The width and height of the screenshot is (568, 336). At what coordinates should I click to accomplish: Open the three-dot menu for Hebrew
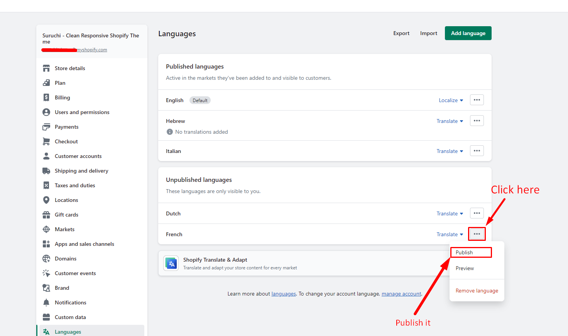tap(477, 121)
